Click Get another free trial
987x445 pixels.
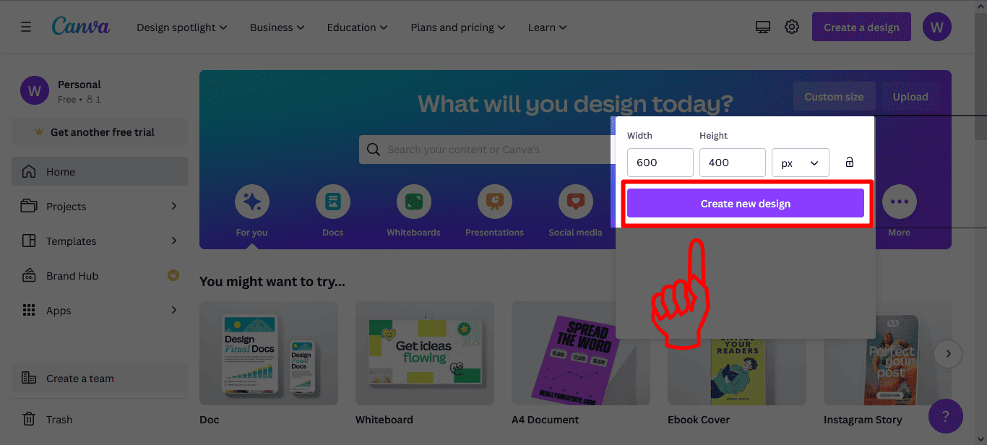100,132
